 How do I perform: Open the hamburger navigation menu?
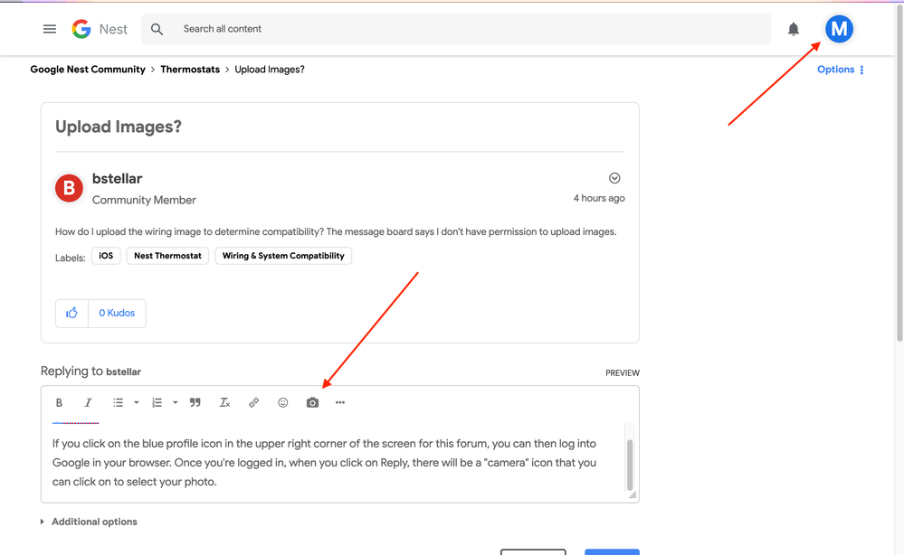tap(50, 29)
